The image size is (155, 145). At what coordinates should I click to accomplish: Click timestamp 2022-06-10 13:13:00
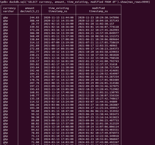pyautogui.click(x=59, y=77)
